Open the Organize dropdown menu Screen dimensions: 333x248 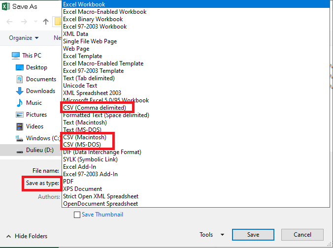[x=24, y=38]
